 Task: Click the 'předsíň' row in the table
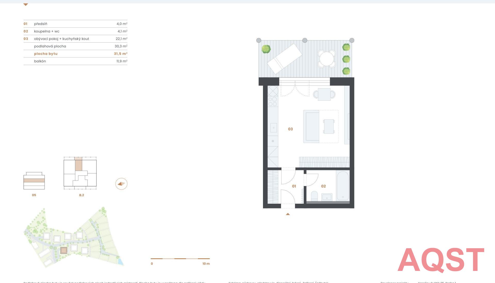tap(75, 24)
